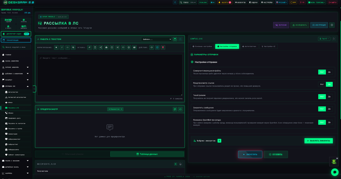Screen dimensions: 341x179
Task: Click the refresh action icon in text toolbar
Action: pyautogui.click(x=152, y=48)
